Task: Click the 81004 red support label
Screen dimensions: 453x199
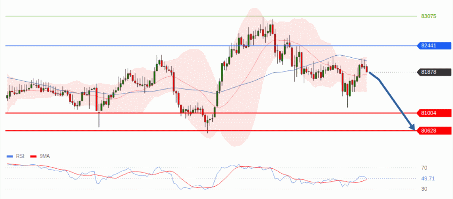Action: (x=434, y=113)
